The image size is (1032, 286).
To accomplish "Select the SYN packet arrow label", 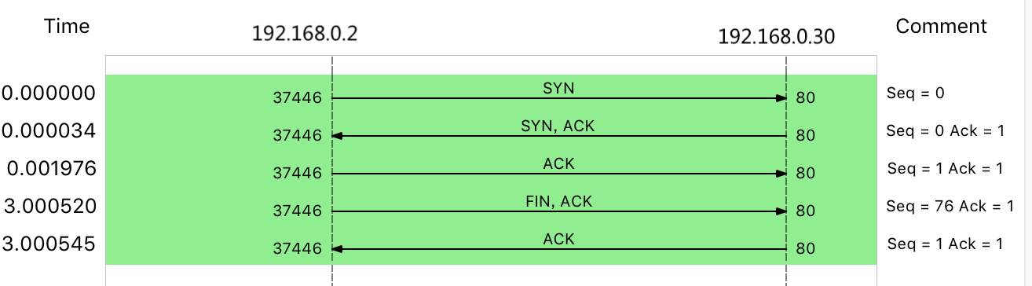I will [558, 89].
